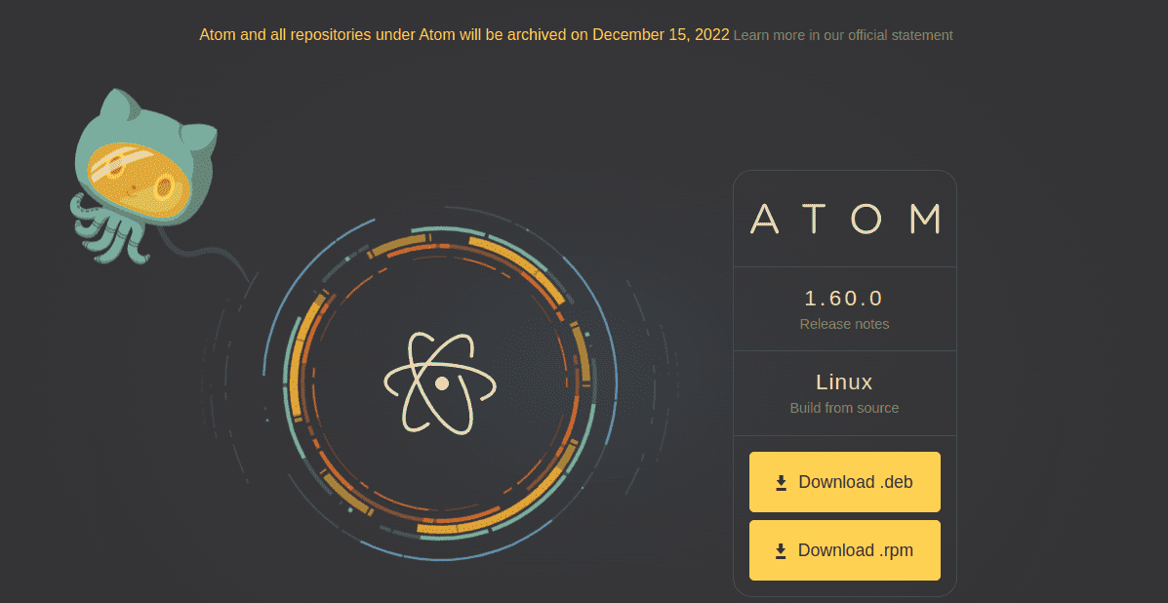Screen dimensions: 1168x603
Task: Click the download arrow icon on Download .rpm
Action: (x=781, y=551)
